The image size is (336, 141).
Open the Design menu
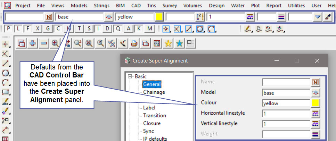[216, 6]
